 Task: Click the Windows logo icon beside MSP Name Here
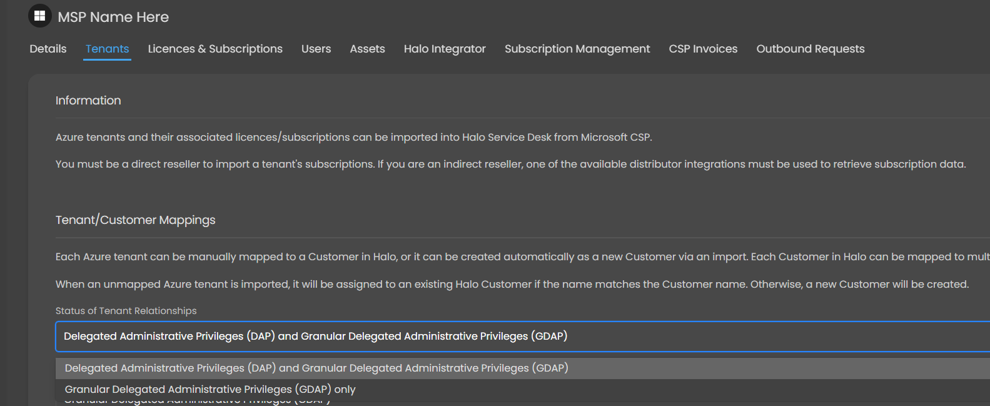40,16
